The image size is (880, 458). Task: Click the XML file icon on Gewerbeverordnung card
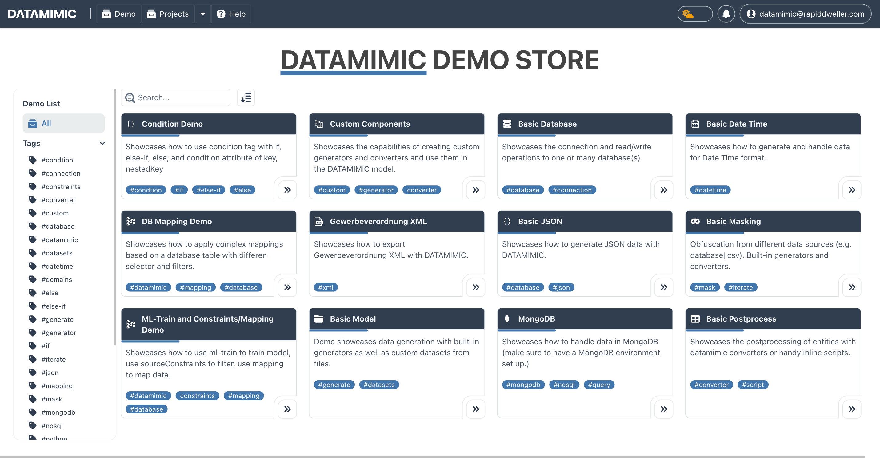tap(319, 221)
